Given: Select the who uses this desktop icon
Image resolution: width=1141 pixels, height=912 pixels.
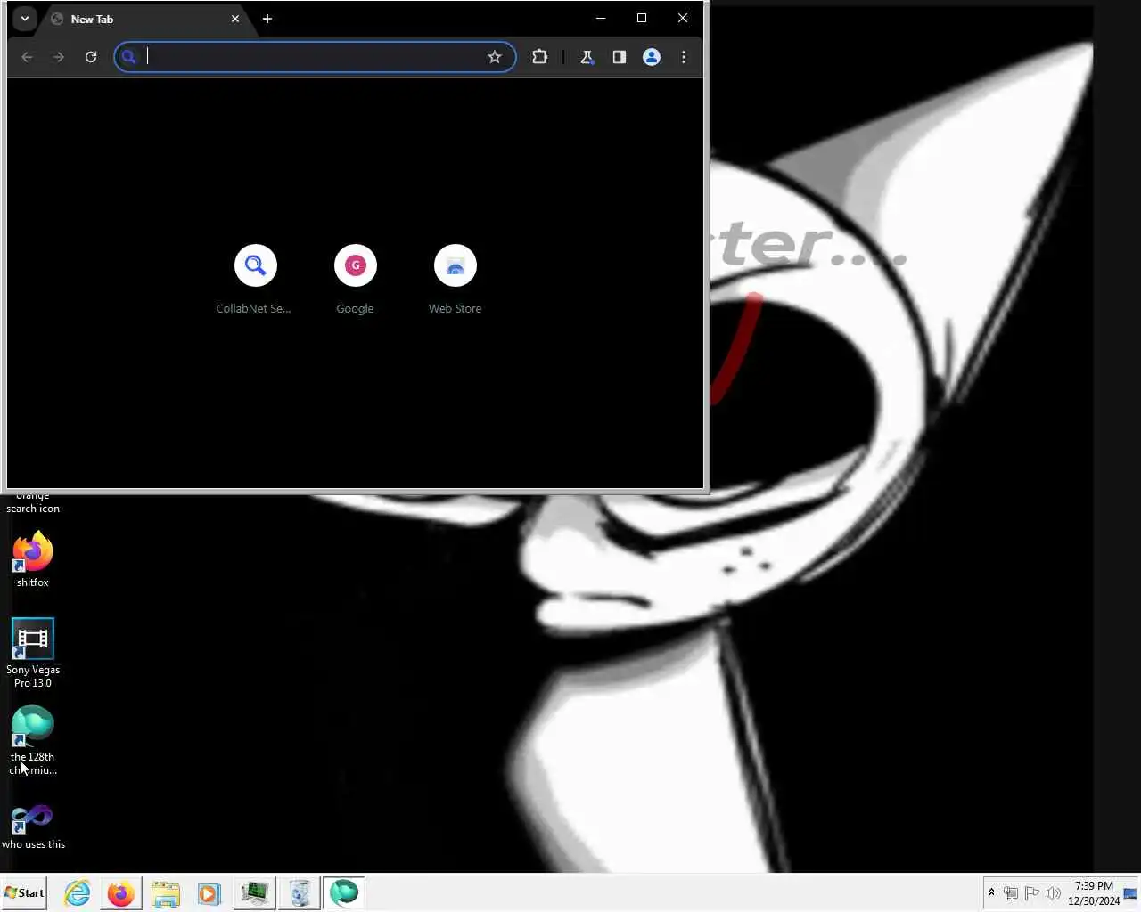Looking at the screenshot, I should [33, 826].
